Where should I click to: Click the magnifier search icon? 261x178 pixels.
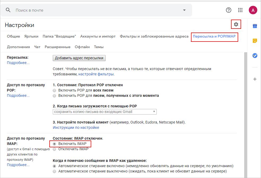coord(8,10)
